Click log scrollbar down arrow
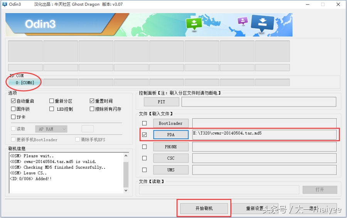 point(126,190)
